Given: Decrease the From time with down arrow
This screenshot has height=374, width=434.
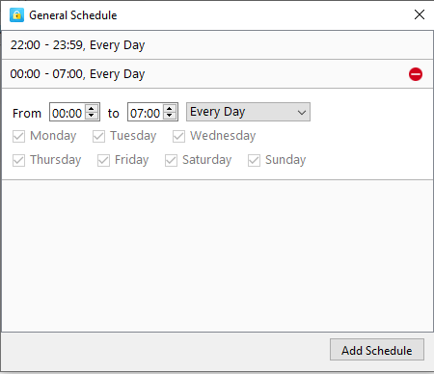Looking at the screenshot, I should coord(92,116).
